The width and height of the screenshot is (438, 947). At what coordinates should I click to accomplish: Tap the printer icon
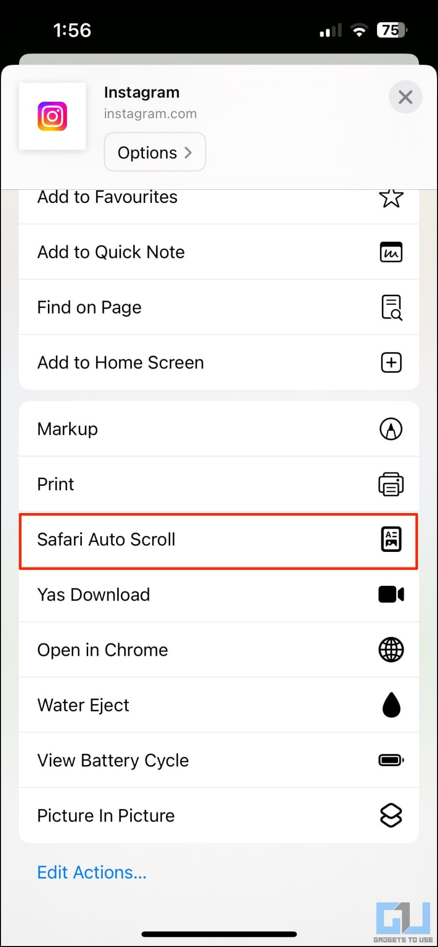[391, 484]
